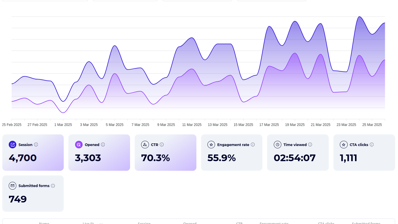The height and width of the screenshot is (224, 398).
Task: Open the Session info tooltip
Action: pos(36,145)
